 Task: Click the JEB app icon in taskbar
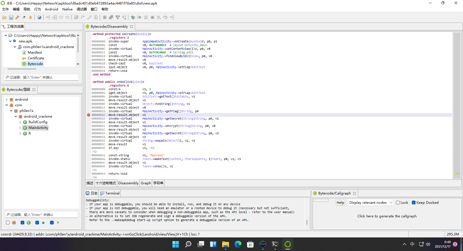click(287, 244)
